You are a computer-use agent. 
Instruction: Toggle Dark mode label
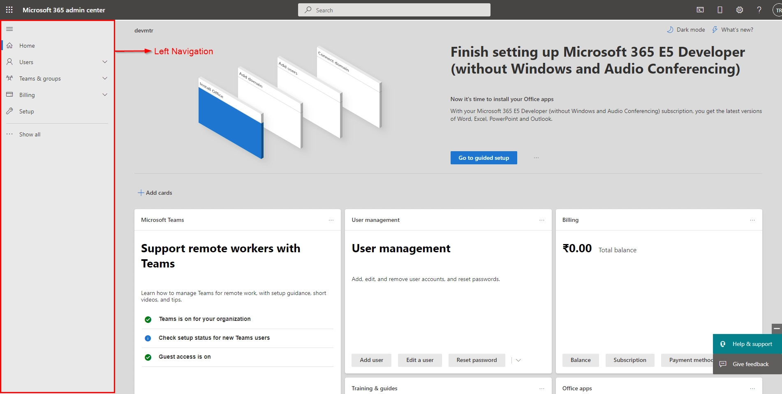(x=691, y=30)
